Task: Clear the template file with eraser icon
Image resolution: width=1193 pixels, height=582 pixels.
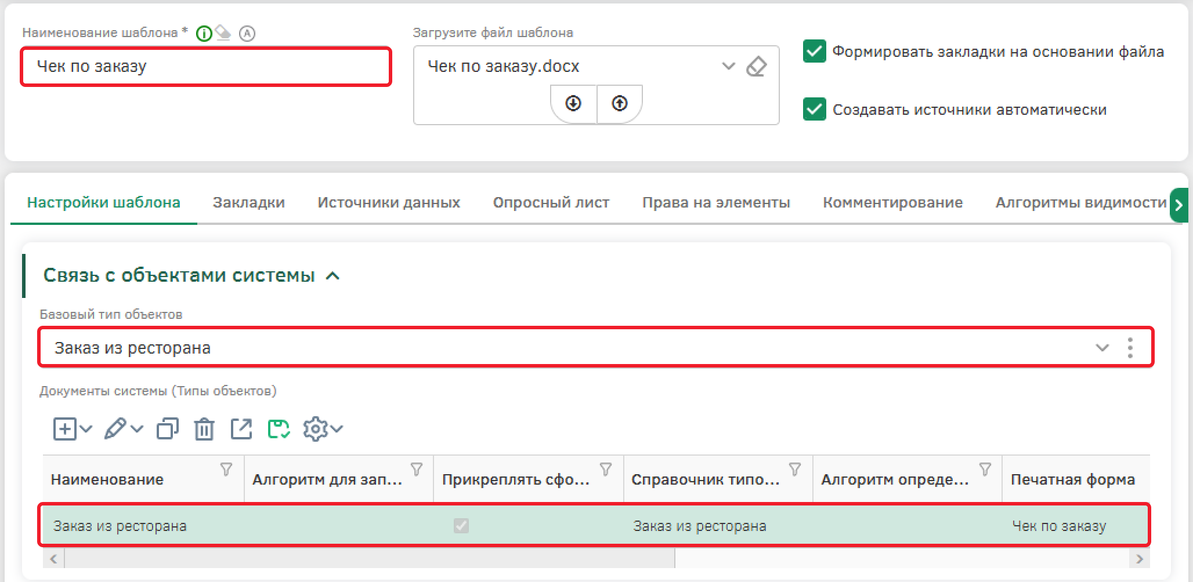Action: pos(756,67)
